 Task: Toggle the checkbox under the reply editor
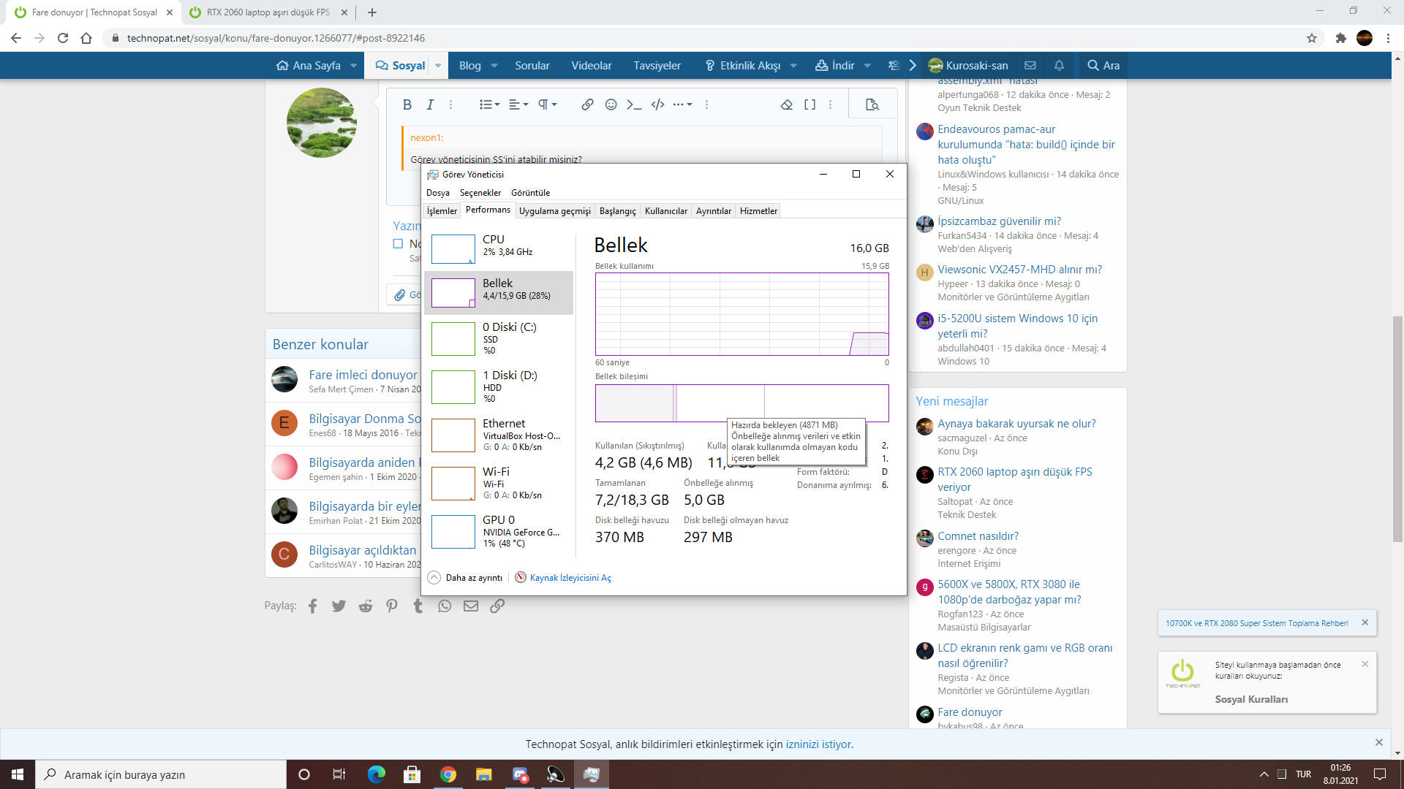398,243
